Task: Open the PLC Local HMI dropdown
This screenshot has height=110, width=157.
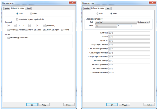Action: pyautogui.click(x=116, y=22)
